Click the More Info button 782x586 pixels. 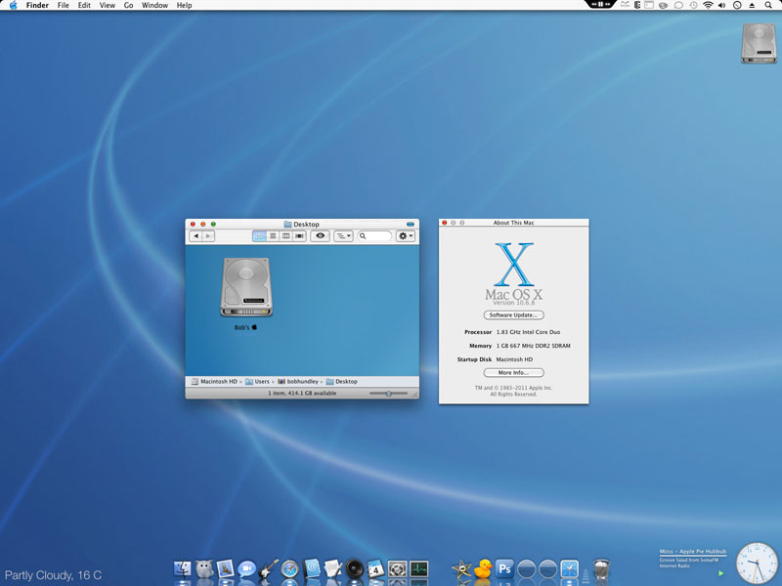(x=513, y=372)
